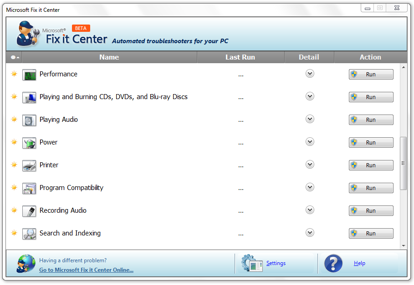Click the star icon beside Performance
The image size is (414, 285).
coord(14,74)
